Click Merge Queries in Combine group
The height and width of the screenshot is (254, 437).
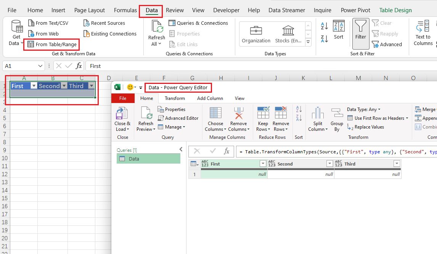(x=426, y=109)
